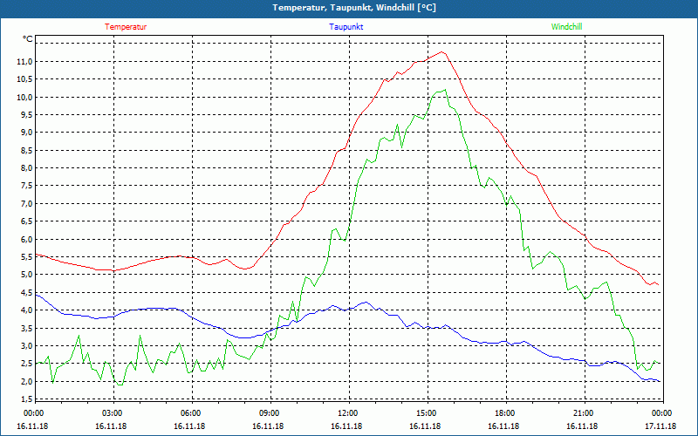Screen dimensions: 698x436
Task: Click the 9,0 y-axis value
Action: pyautogui.click(x=26, y=133)
